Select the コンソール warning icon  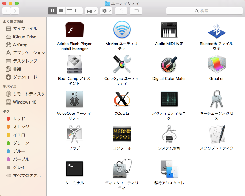(x=122, y=134)
